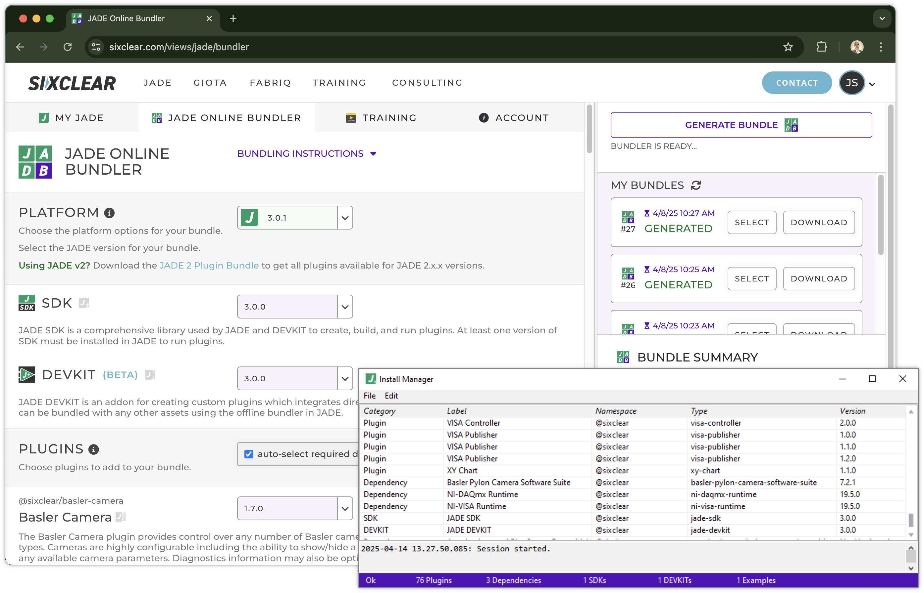Click the browser back arrow
The width and height of the screenshot is (924, 593).
20,47
